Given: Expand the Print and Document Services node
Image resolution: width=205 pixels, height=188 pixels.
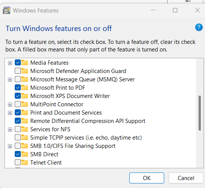Looking at the screenshot, I should pos(10,113).
